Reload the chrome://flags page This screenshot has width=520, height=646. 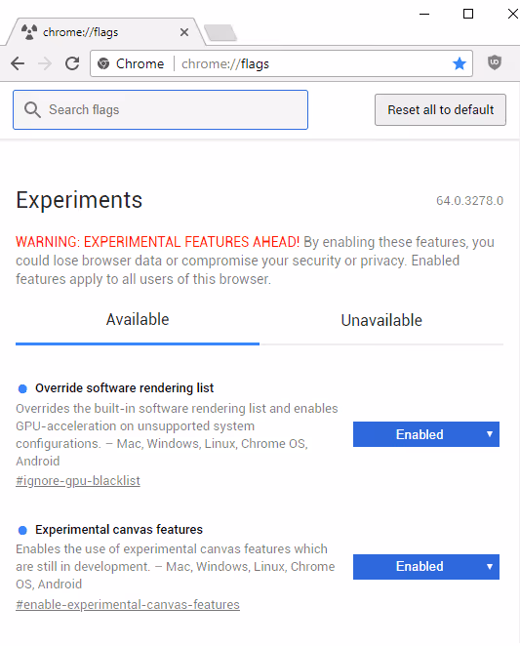72,63
